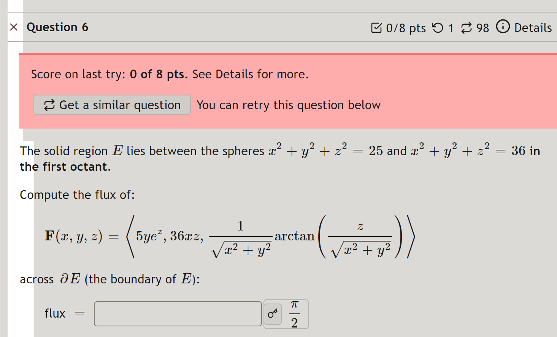Click the pi over 2 answer preview
This screenshot has height=337, width=557.
click(295, 314)
